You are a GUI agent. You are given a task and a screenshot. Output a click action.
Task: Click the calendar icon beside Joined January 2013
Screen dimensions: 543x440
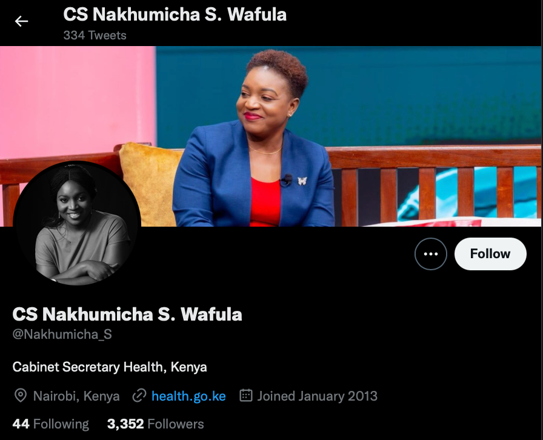coord(246,395)
